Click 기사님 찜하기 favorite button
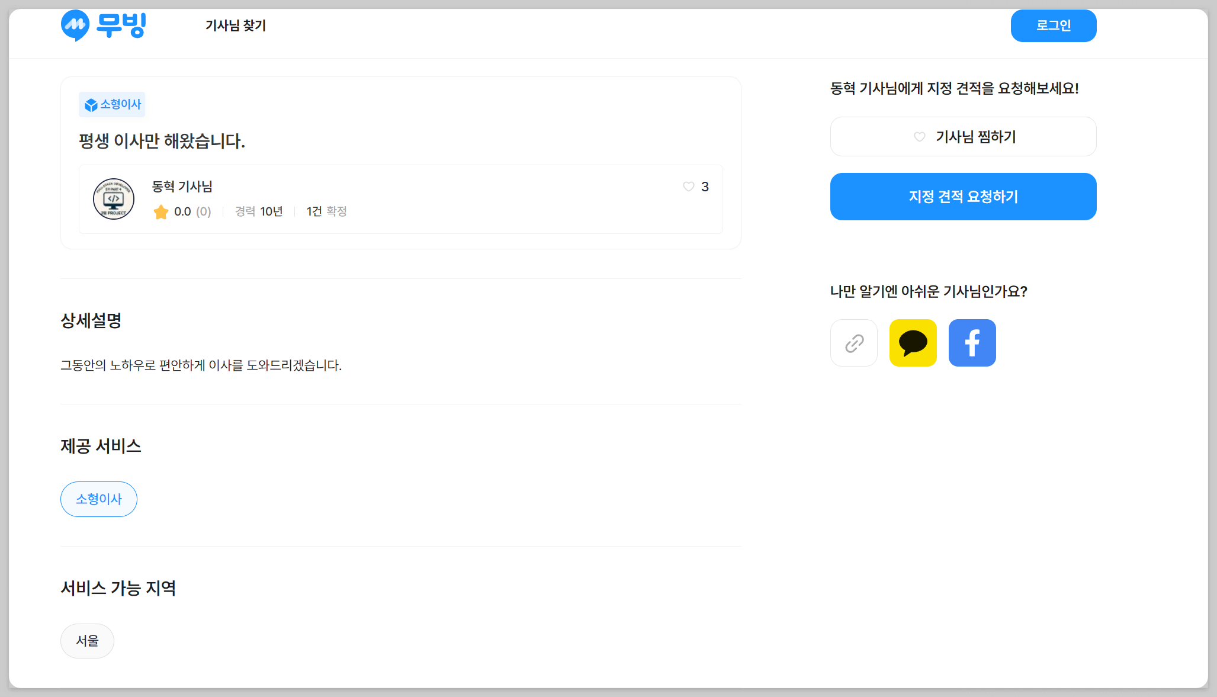The width and height of the screenshot is (1217, 697). 963,137
